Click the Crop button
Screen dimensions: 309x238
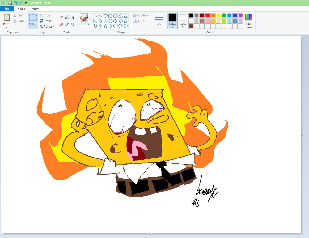[x=45, y=15]
